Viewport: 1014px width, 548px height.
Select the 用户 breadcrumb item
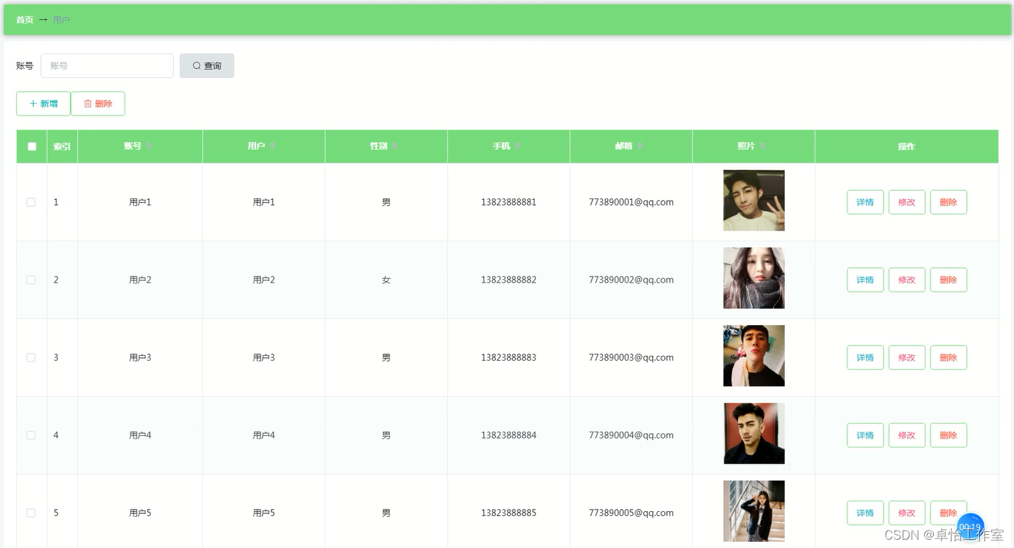point(61,19)
